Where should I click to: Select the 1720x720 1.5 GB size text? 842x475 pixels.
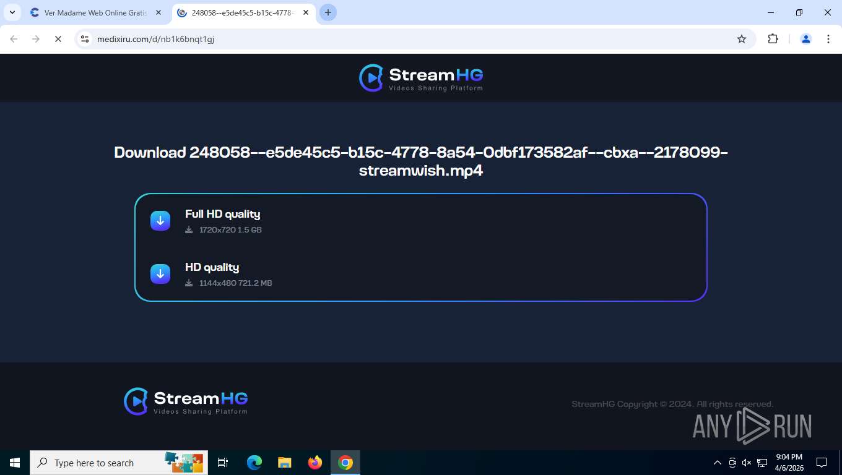click(230, 230)
